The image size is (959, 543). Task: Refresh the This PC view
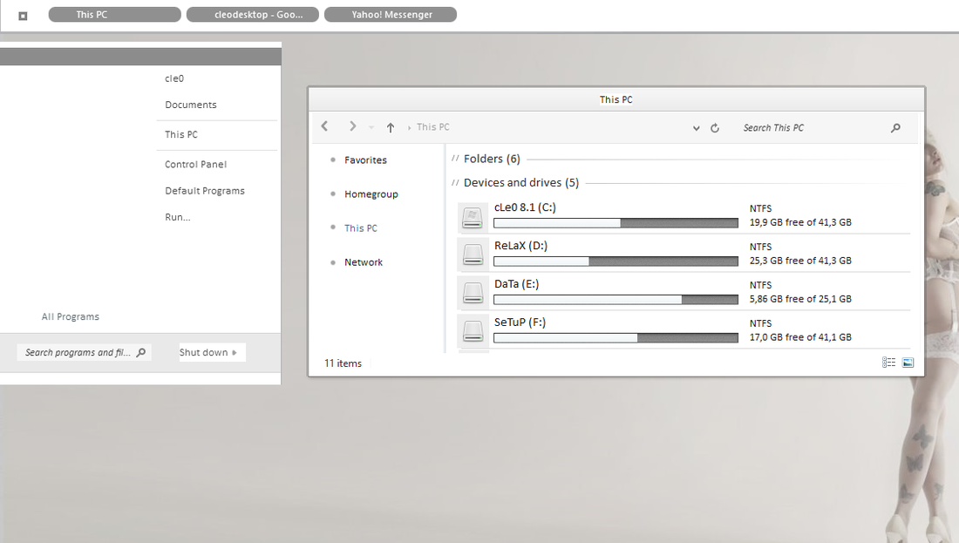click(714, 128)
